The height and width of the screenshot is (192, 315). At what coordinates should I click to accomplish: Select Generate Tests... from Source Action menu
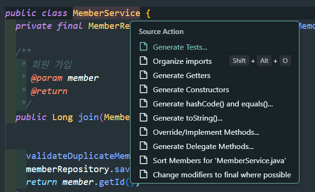(x=180, y=47)
